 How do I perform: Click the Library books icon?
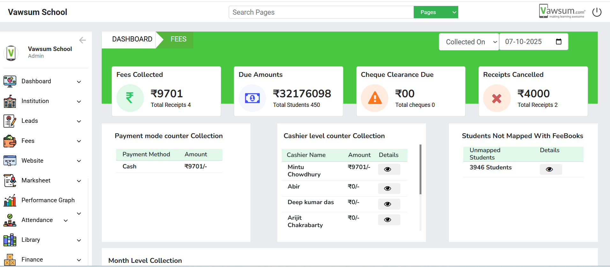[10, 240]
